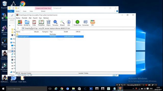Open the Berkas menu

[18, 18]
